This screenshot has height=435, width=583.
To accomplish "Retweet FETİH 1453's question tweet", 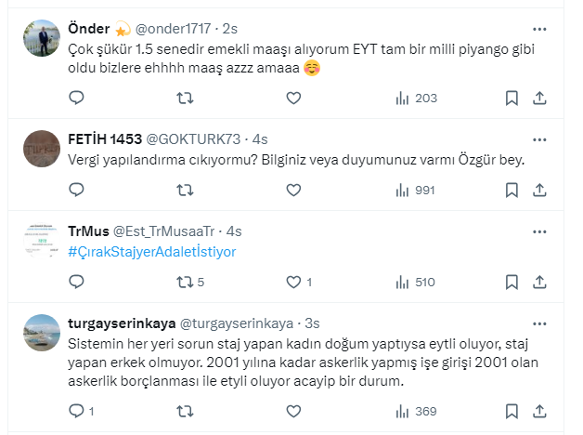I will click(186, 190).
